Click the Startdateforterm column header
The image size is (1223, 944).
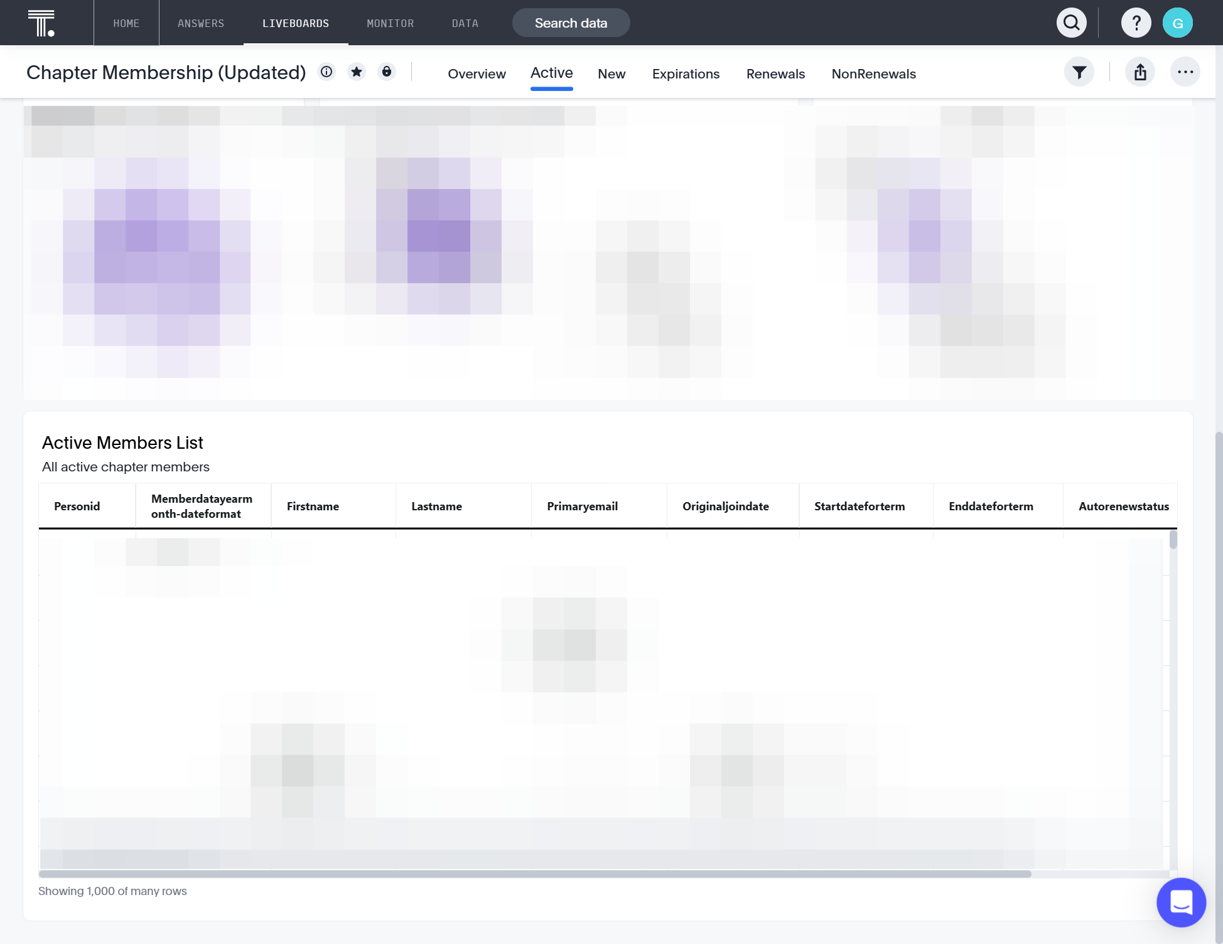(x=866, y=507)
